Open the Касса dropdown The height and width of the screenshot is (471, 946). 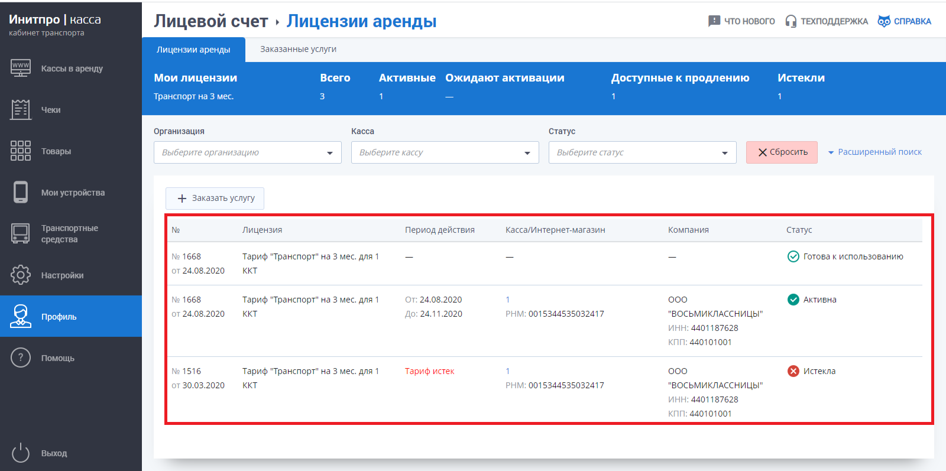(445, 152)
